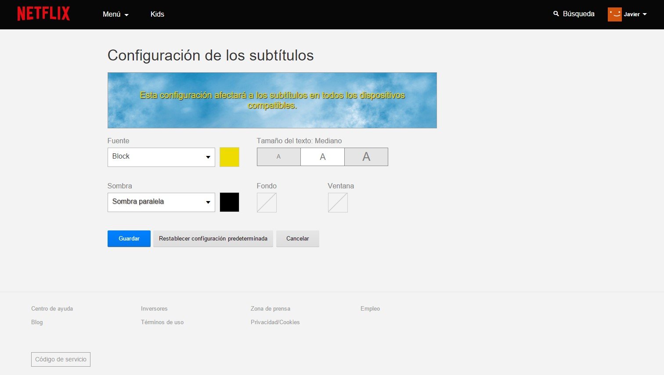This screenshot has height=375, width=664.
Task: Open the Ventana window color swatch
Action: point(338,202)
